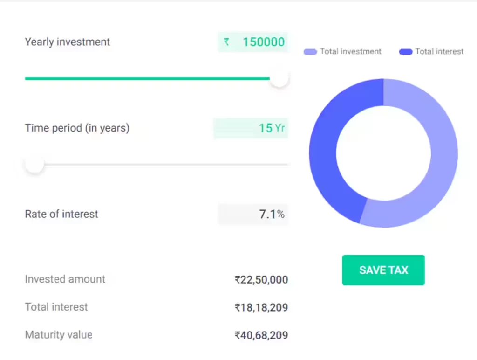
Task: Click the Rate of interest label
Action: 61,214
